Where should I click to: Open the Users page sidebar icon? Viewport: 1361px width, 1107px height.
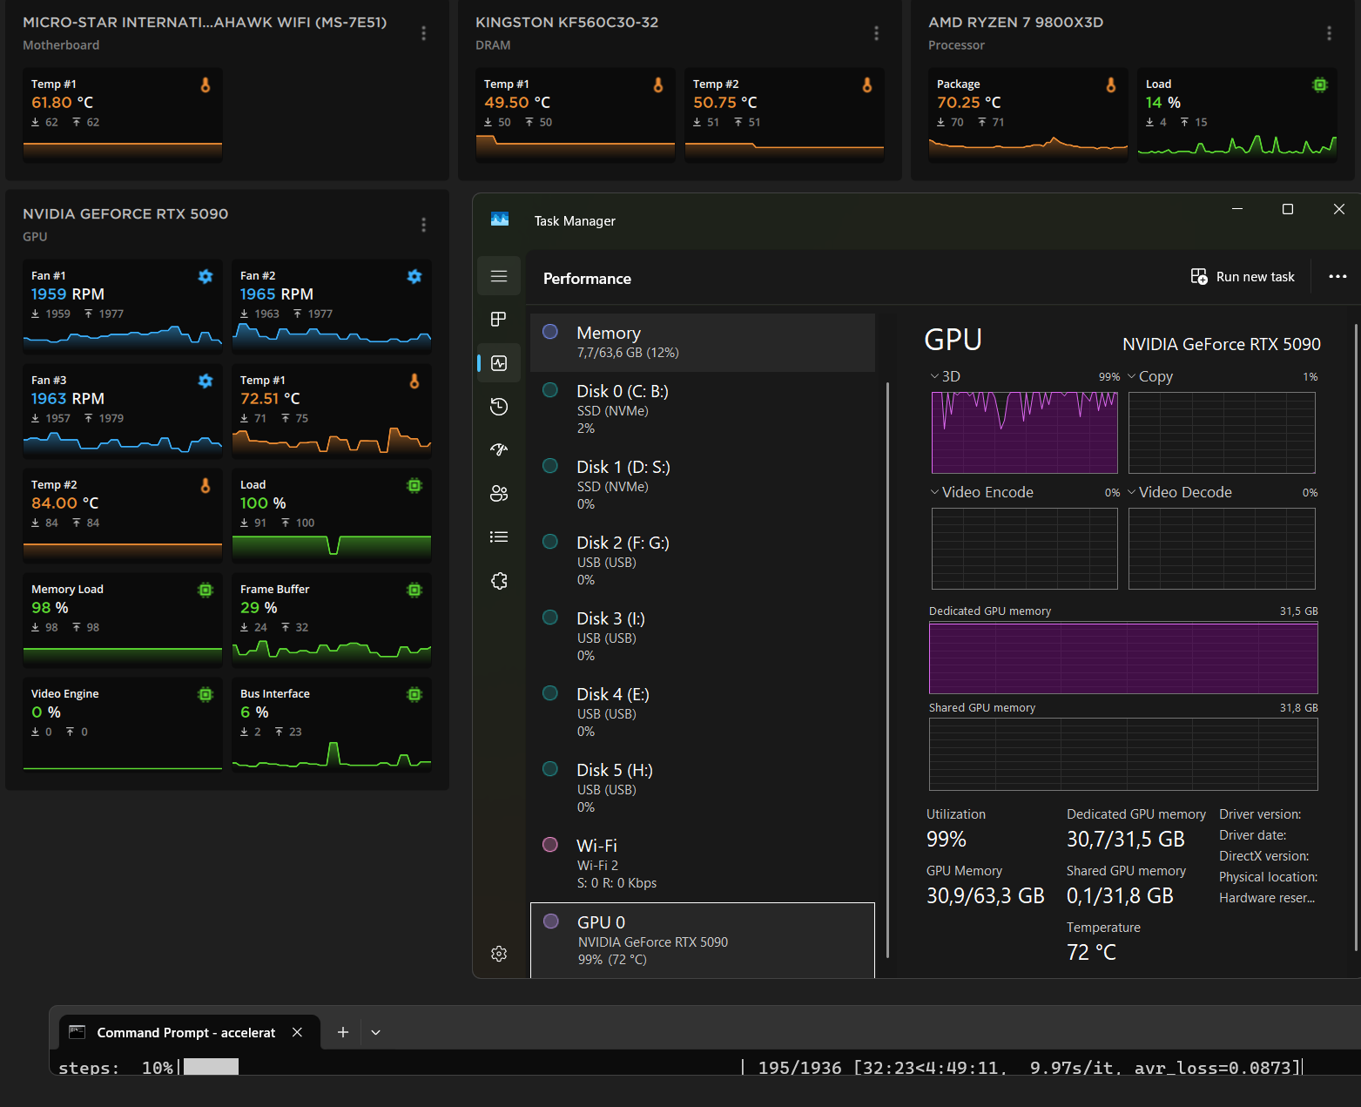pos(499,494)
